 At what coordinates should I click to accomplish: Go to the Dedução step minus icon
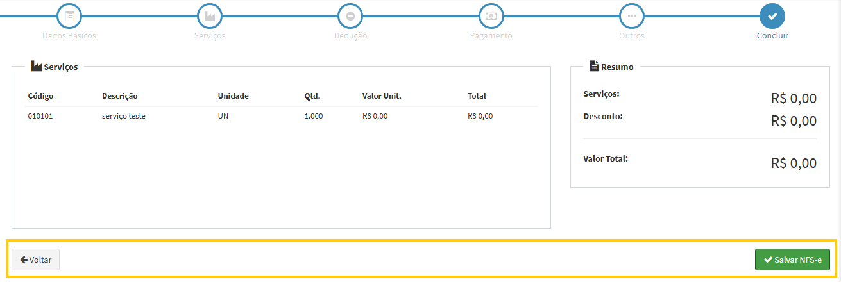click(x=350, y=15)
